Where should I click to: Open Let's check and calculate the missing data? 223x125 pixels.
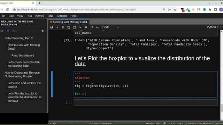[24, 64]
